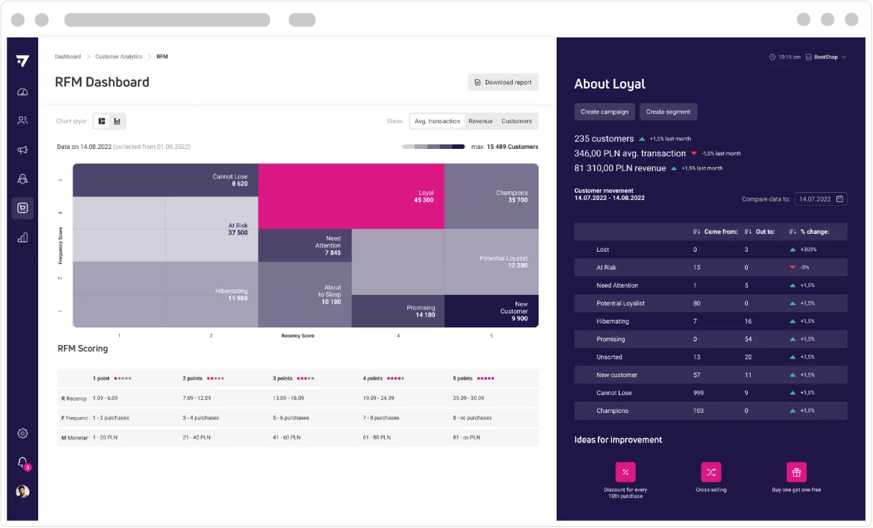Open the customers (people) icon in sidebar
873x528 pixels.
point(22,121)
